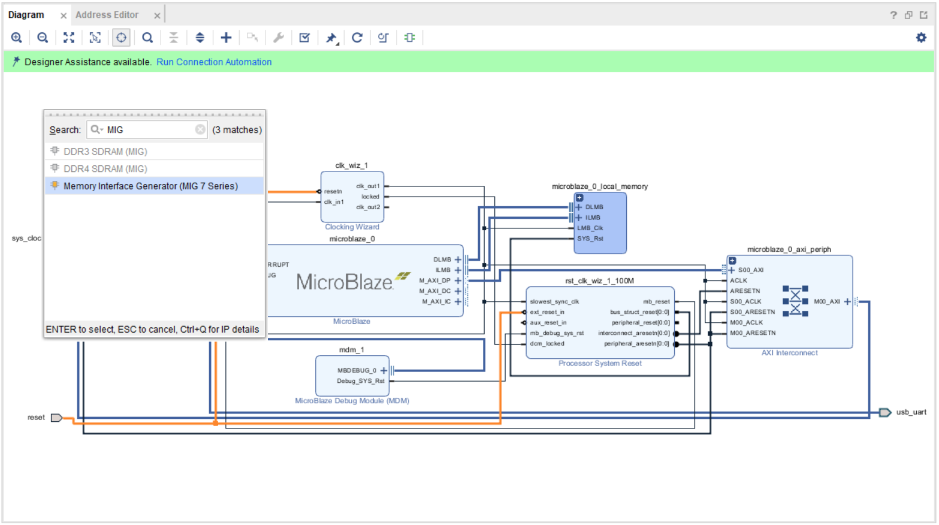
Task: Validate the design with the checkmark icon
Action: (304, 37)
